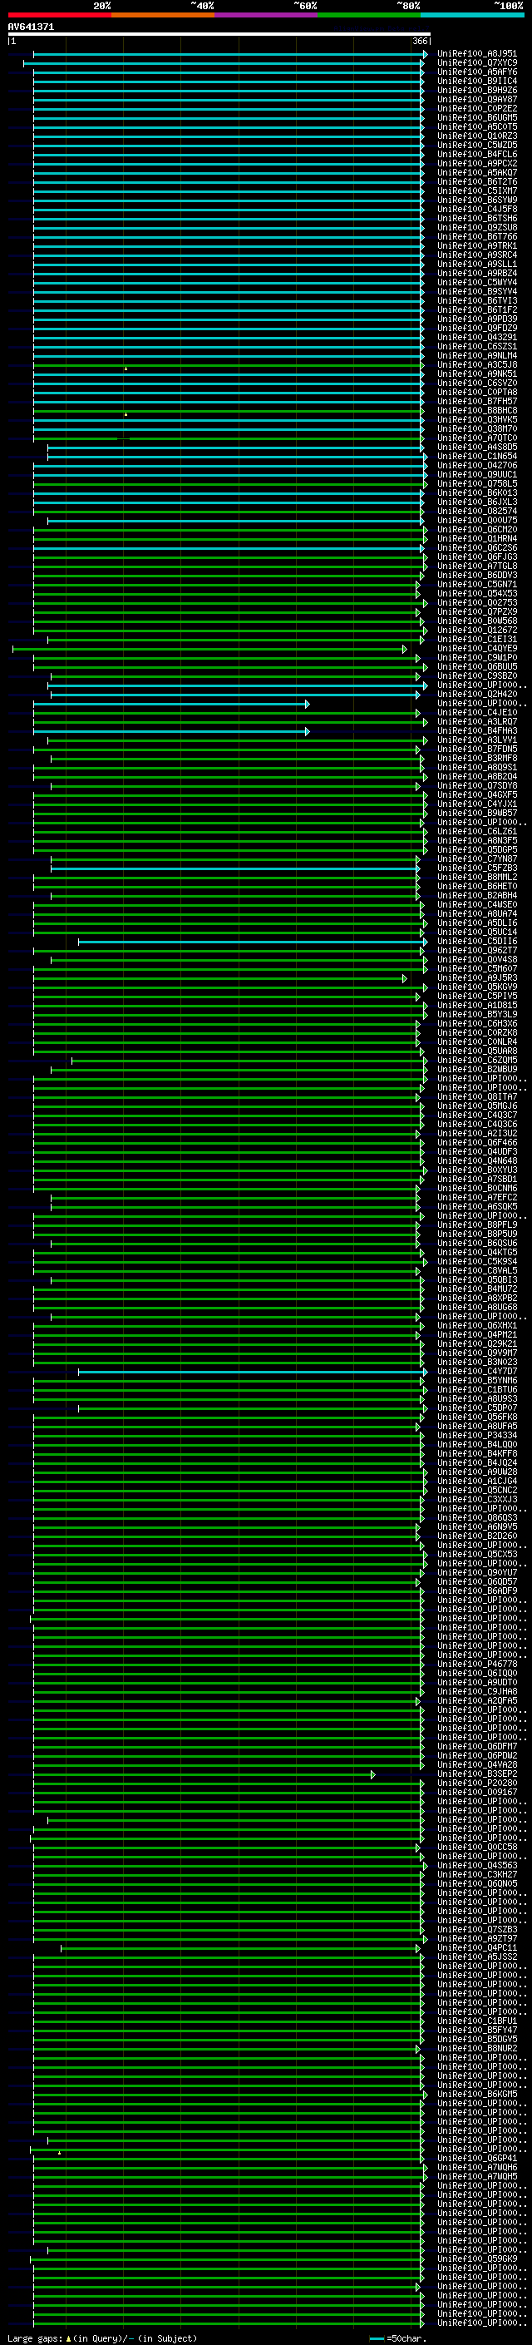Click the short cyan alignment bar of UniRef100_B4FHA3
Screen dimensions: 532x2345
point(171,731)
